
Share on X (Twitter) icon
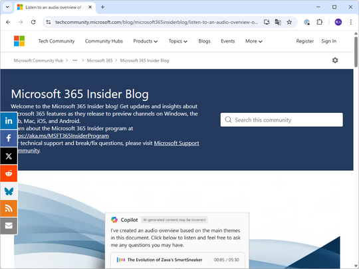(9, 156)
